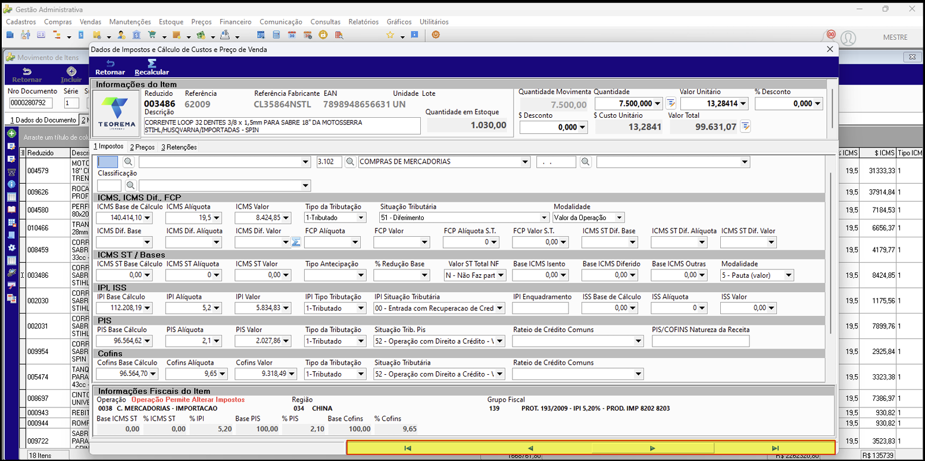Open the PIS Rateio de Crédito Comuns dropdown
Screen dimensions: 925x461
click(639, 341)
